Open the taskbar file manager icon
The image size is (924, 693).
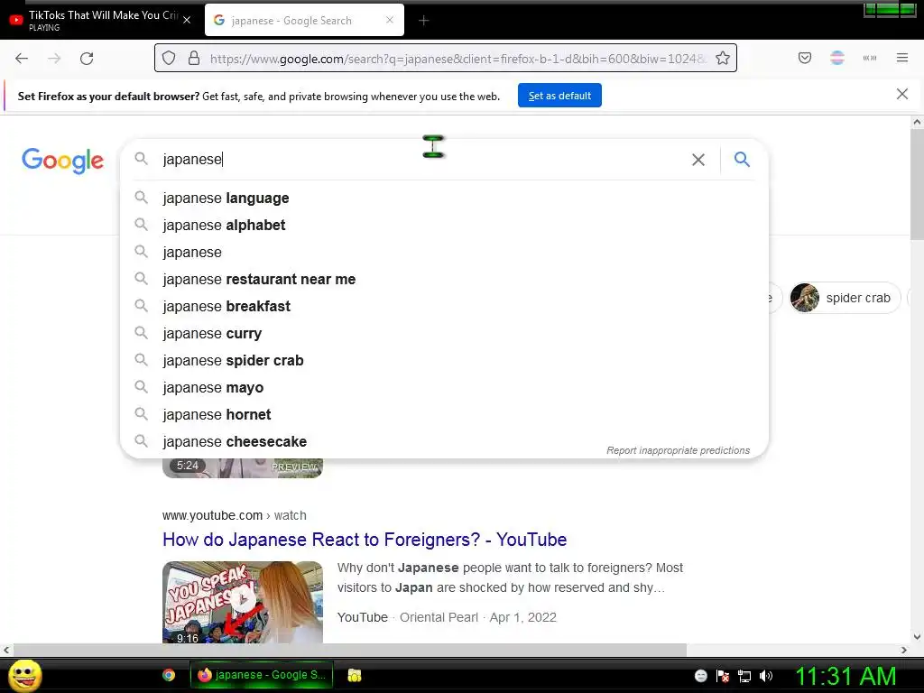354,675
